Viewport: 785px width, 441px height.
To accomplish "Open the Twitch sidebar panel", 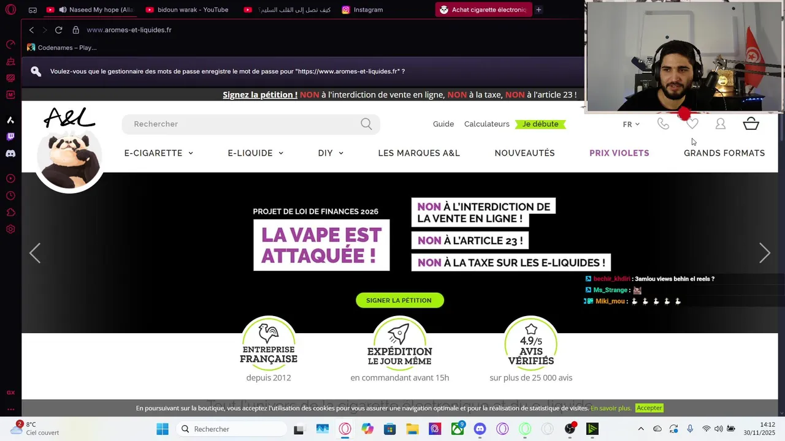I will pyautogui.click(x=10, y=137).
